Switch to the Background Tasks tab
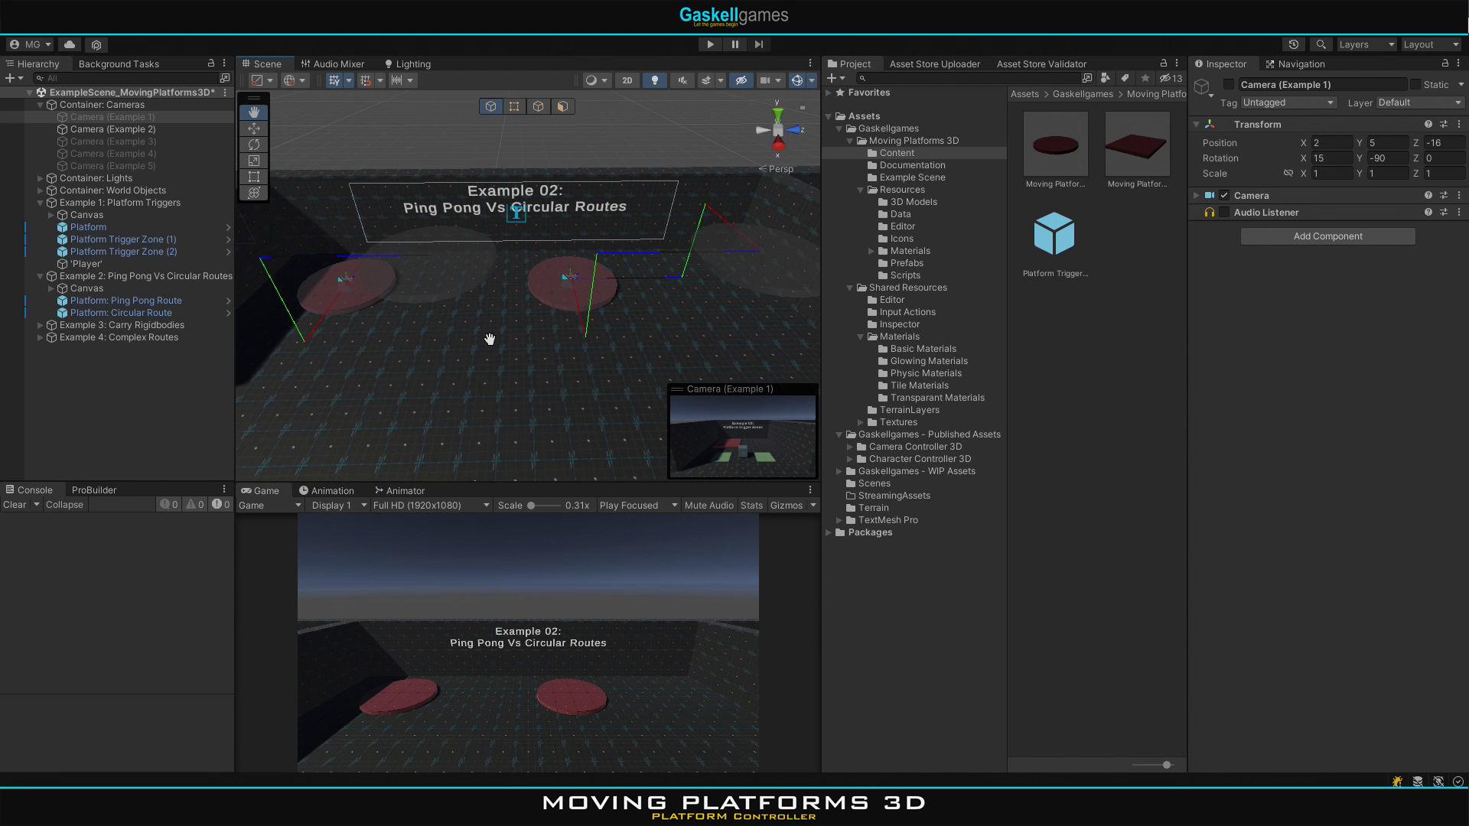The image size is (1469, 826). tap(119, 63)
